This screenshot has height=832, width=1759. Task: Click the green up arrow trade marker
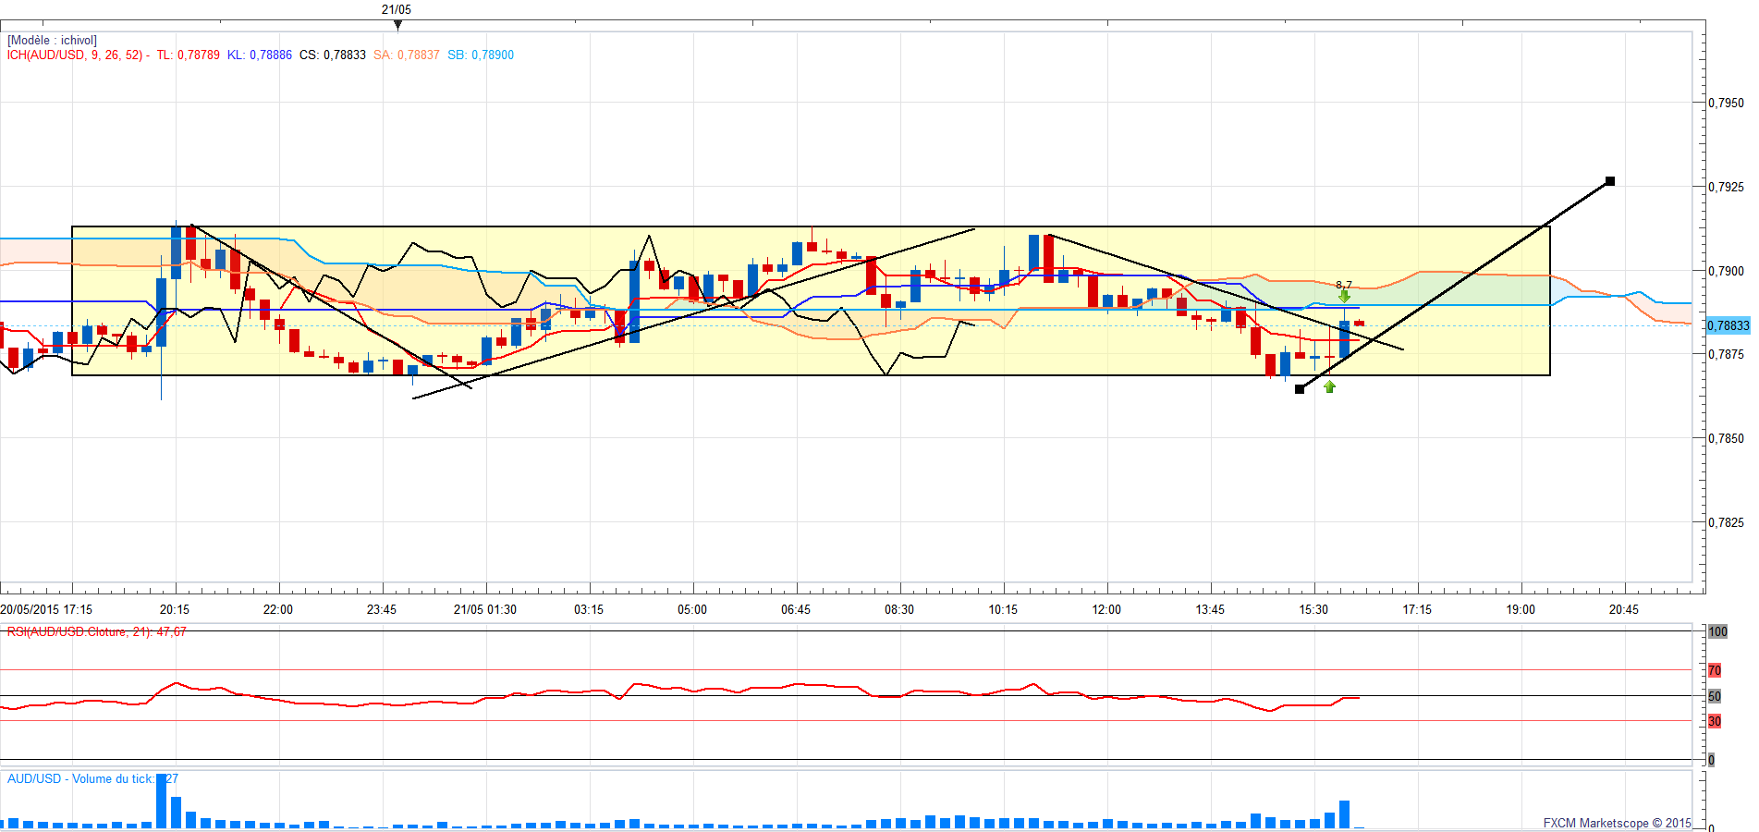tap(1329, 386)
